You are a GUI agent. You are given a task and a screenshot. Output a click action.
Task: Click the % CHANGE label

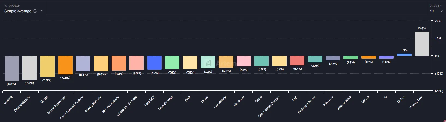pyautogui.click(x=12, y=6)
